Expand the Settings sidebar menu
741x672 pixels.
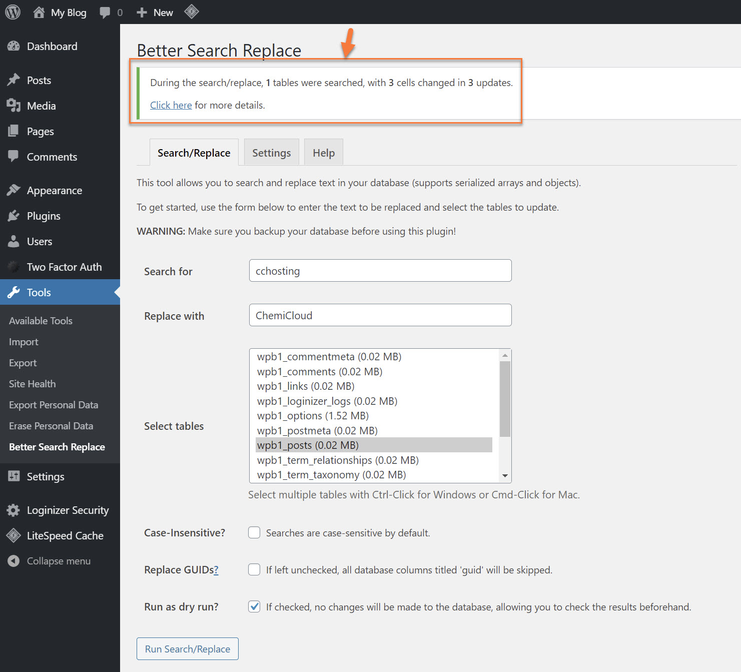pos(45,476)
